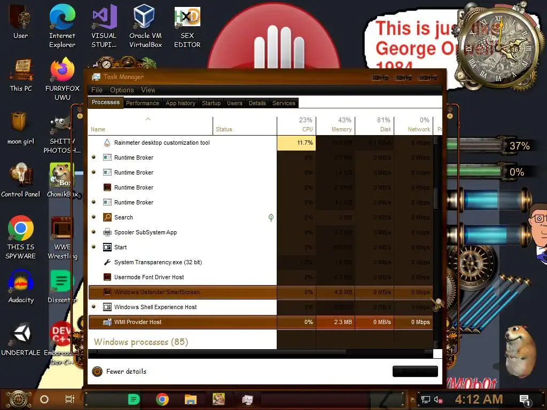
Task: Open the Options menu in Task Manager
Action: 122,90
